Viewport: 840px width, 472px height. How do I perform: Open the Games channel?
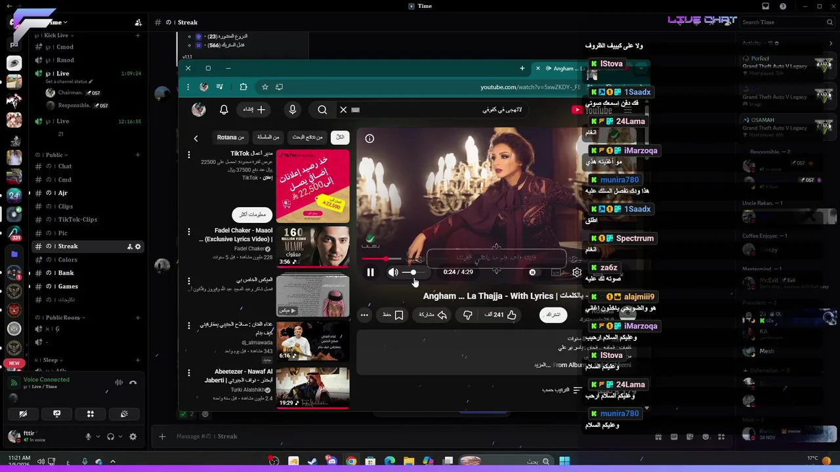click(68, 286)
